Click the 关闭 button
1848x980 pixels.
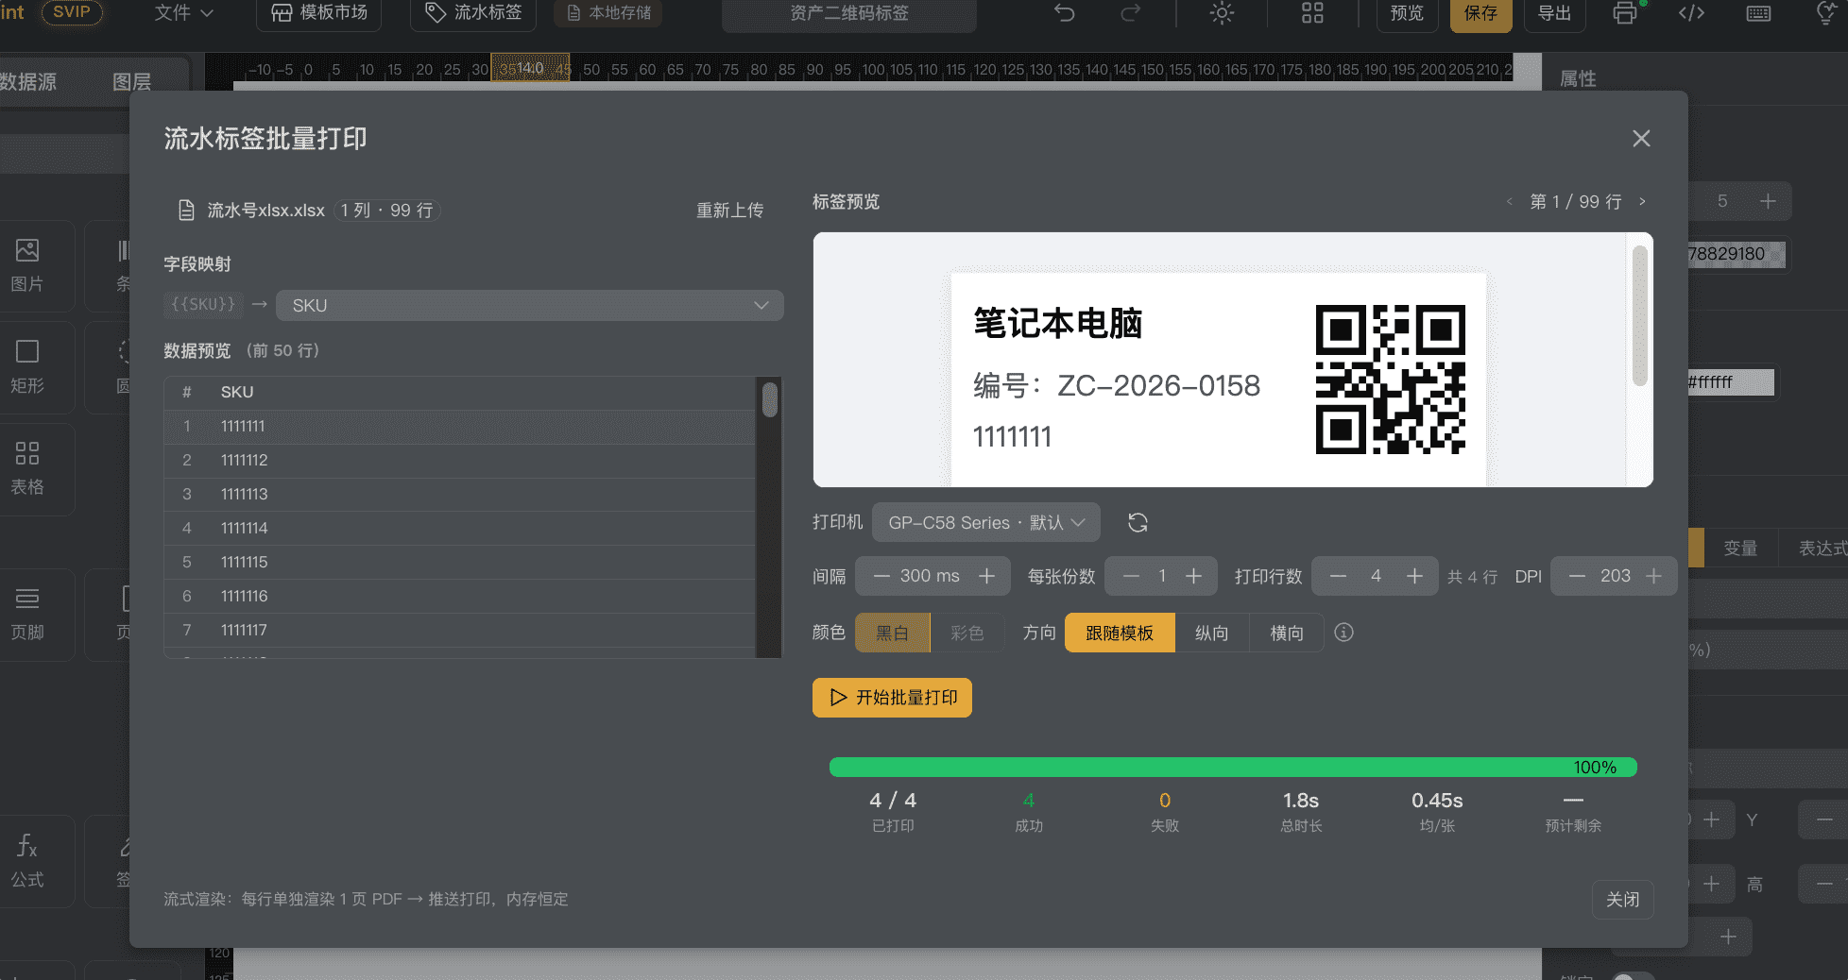(x=1623, y=900)
